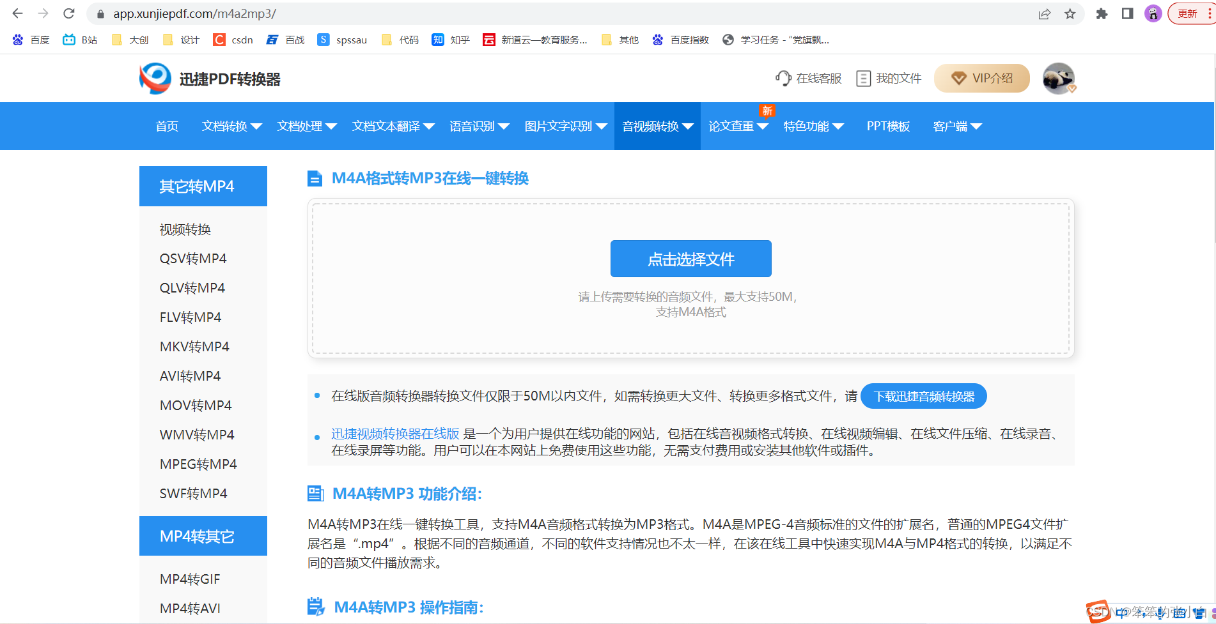Click 下载迅捷音频转换器 button
Screen dimensions: 1216x624
pos(924,397)
